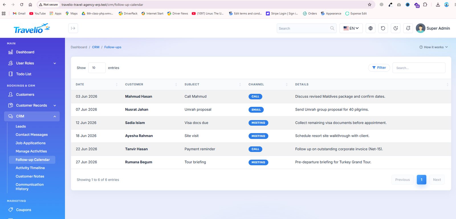This screenshot has height=219, width=456.
Task: Click the Next pagination button
Action: 437,180
